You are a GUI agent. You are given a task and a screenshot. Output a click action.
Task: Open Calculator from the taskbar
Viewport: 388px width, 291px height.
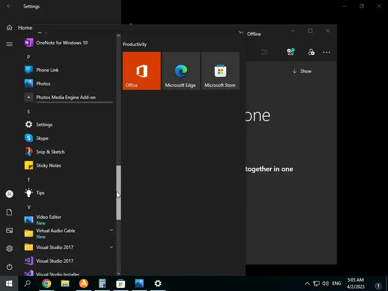tap(102, 283)
